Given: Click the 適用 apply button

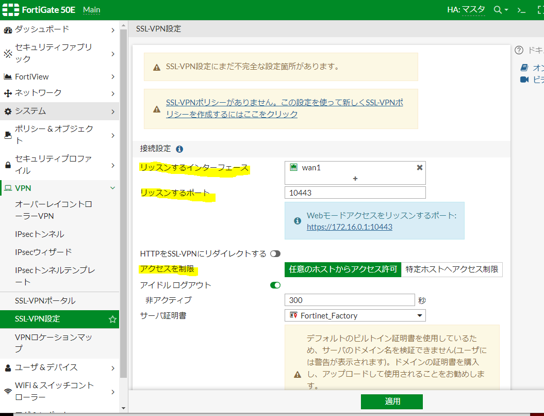Looking at the screenshot, I should pos(392,402).
